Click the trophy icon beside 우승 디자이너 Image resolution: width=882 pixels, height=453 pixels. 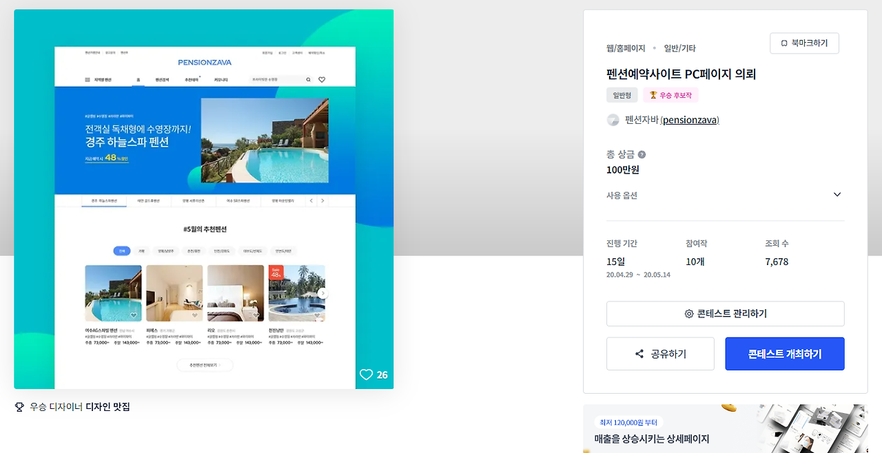point(19,407)
